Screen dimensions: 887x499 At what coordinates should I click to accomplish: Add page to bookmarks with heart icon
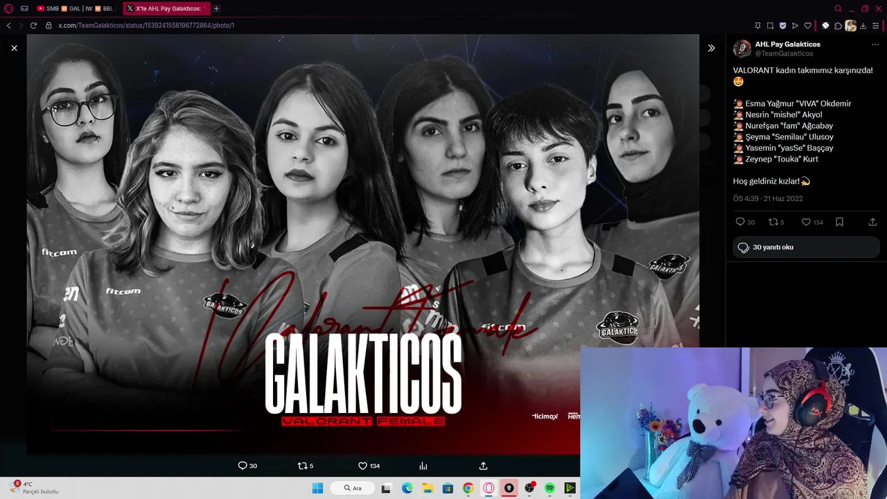pos(807,26)
